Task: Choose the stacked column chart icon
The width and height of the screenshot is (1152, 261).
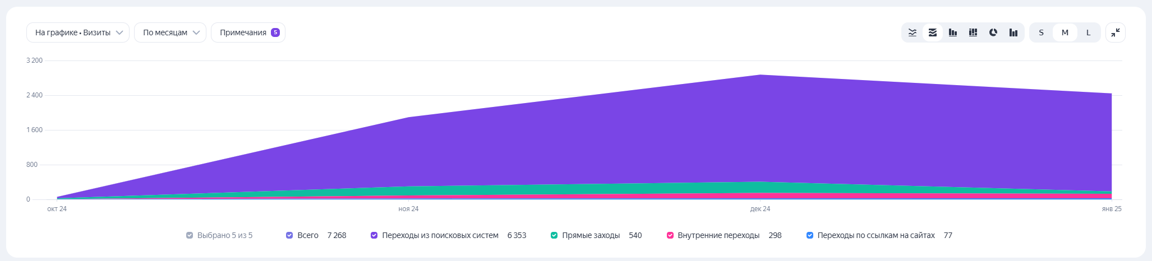Action: [973, 32]
